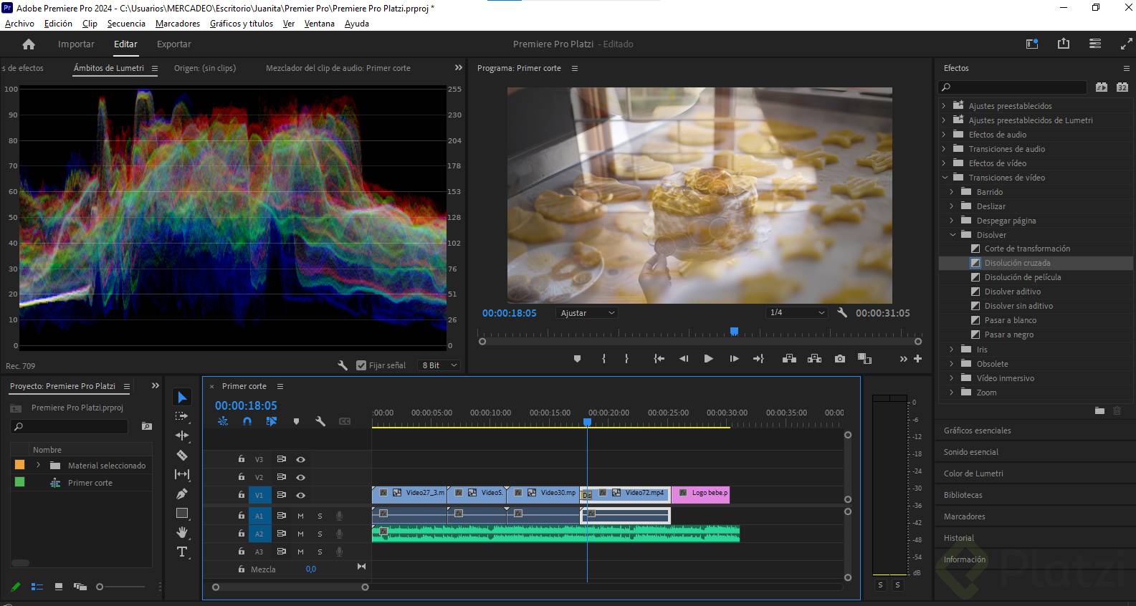Open the Home screen icon
Screen dimensions: 1136x606
coord(29,44)
